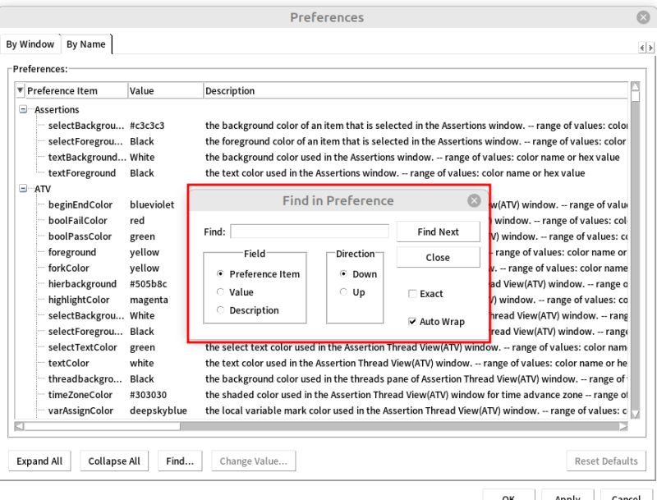The width and height of the screenshot is (657, 500).
Task: Click the vertical scrollbar up arrow
Action: point(635,86)
